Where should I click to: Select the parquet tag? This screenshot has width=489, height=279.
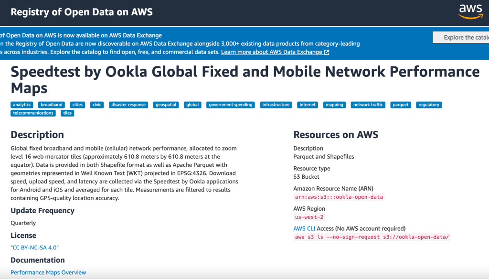[x=401, y=105]
